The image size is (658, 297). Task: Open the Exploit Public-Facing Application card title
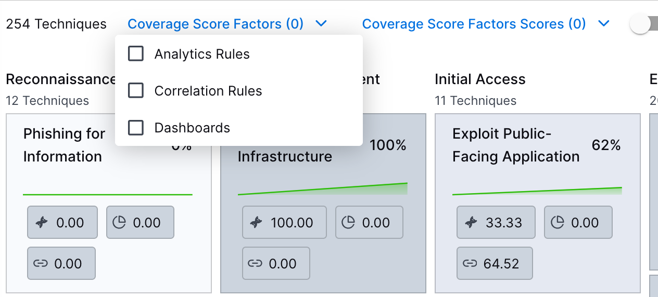(516, 145)
